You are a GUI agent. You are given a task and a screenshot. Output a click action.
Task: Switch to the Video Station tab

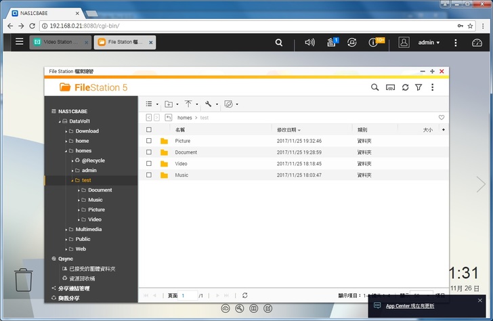[x=60, y=42]
